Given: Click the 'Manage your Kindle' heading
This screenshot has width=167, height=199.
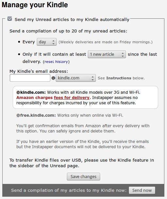Looking at the screenshot, I should coord(35,5).
